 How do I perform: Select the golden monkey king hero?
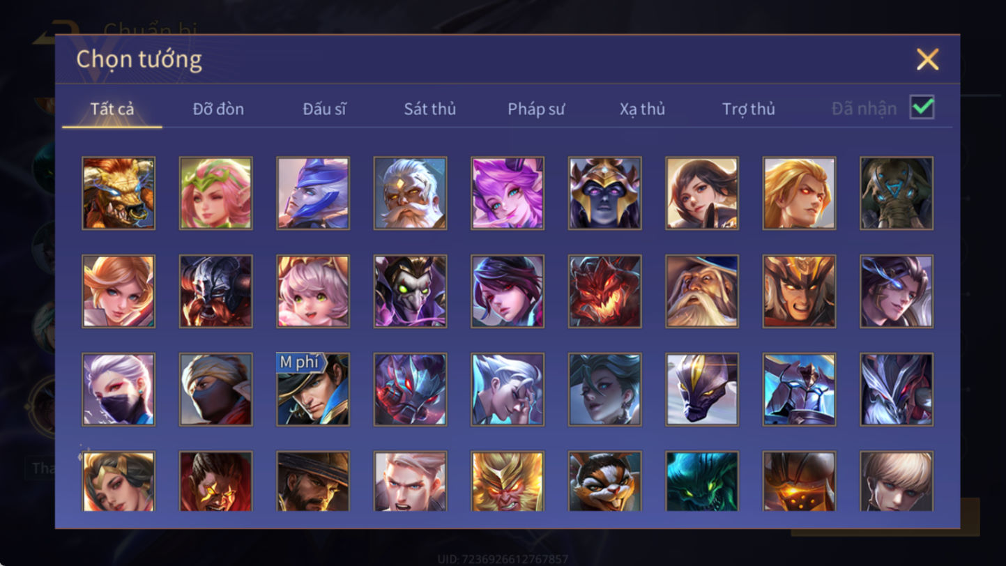click(508, 481)
